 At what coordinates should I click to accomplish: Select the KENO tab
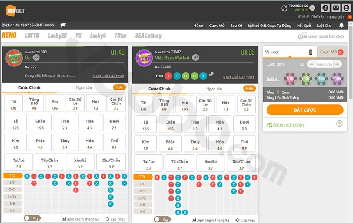point(9,35)
